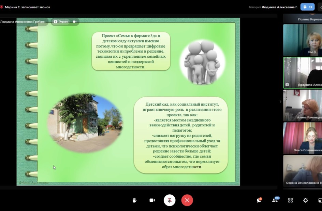Open the participants list icon
The image size is (322, 211).
point(275,200)
